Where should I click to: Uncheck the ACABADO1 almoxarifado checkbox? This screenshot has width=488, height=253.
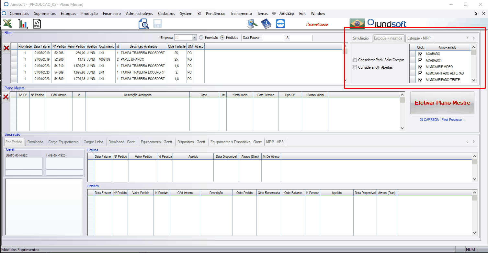pos(420,60)
